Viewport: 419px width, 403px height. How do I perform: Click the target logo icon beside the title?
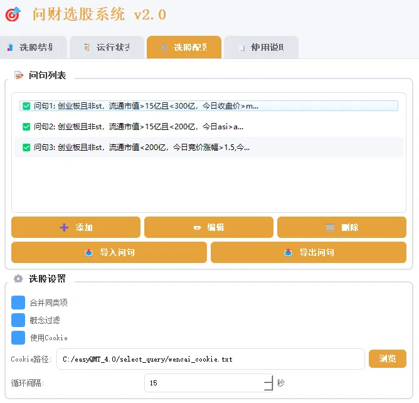(13, 14)
